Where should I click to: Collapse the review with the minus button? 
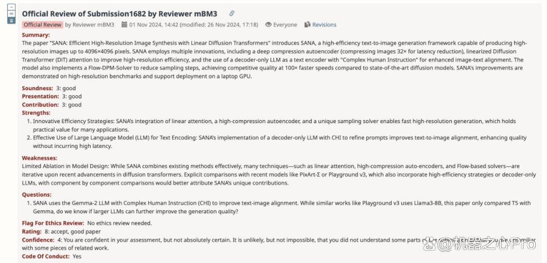12,7
